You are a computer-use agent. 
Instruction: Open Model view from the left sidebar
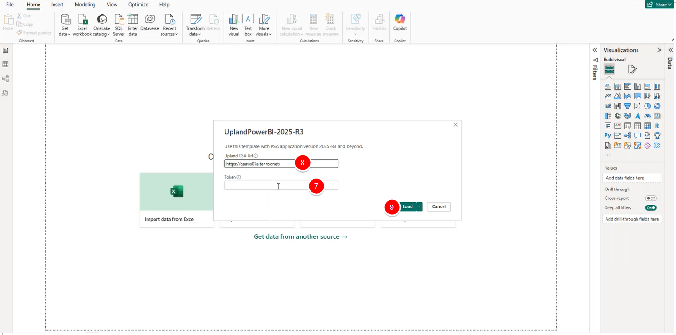tap(5, 78)
